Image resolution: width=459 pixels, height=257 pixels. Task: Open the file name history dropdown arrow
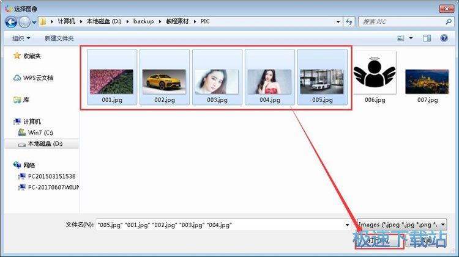[347, 225]
